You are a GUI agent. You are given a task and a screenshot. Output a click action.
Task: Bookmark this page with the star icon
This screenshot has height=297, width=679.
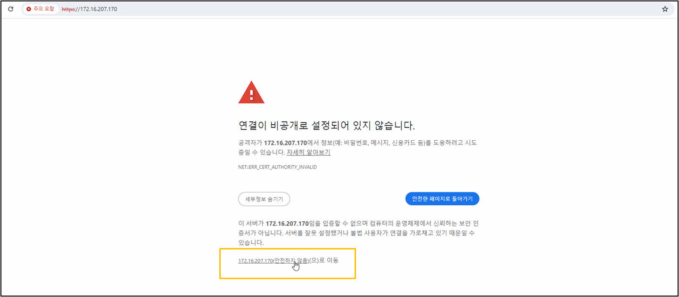[x=665, y=9]
